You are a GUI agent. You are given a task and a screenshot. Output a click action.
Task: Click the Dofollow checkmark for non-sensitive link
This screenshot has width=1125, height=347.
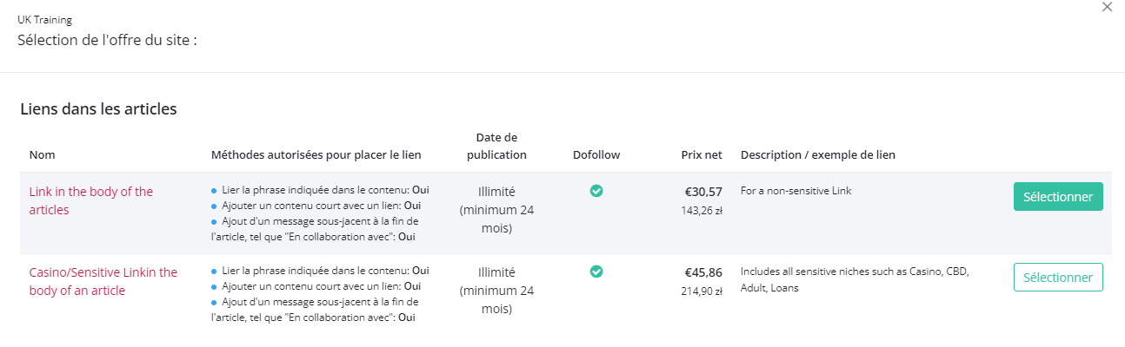(596, 191)
